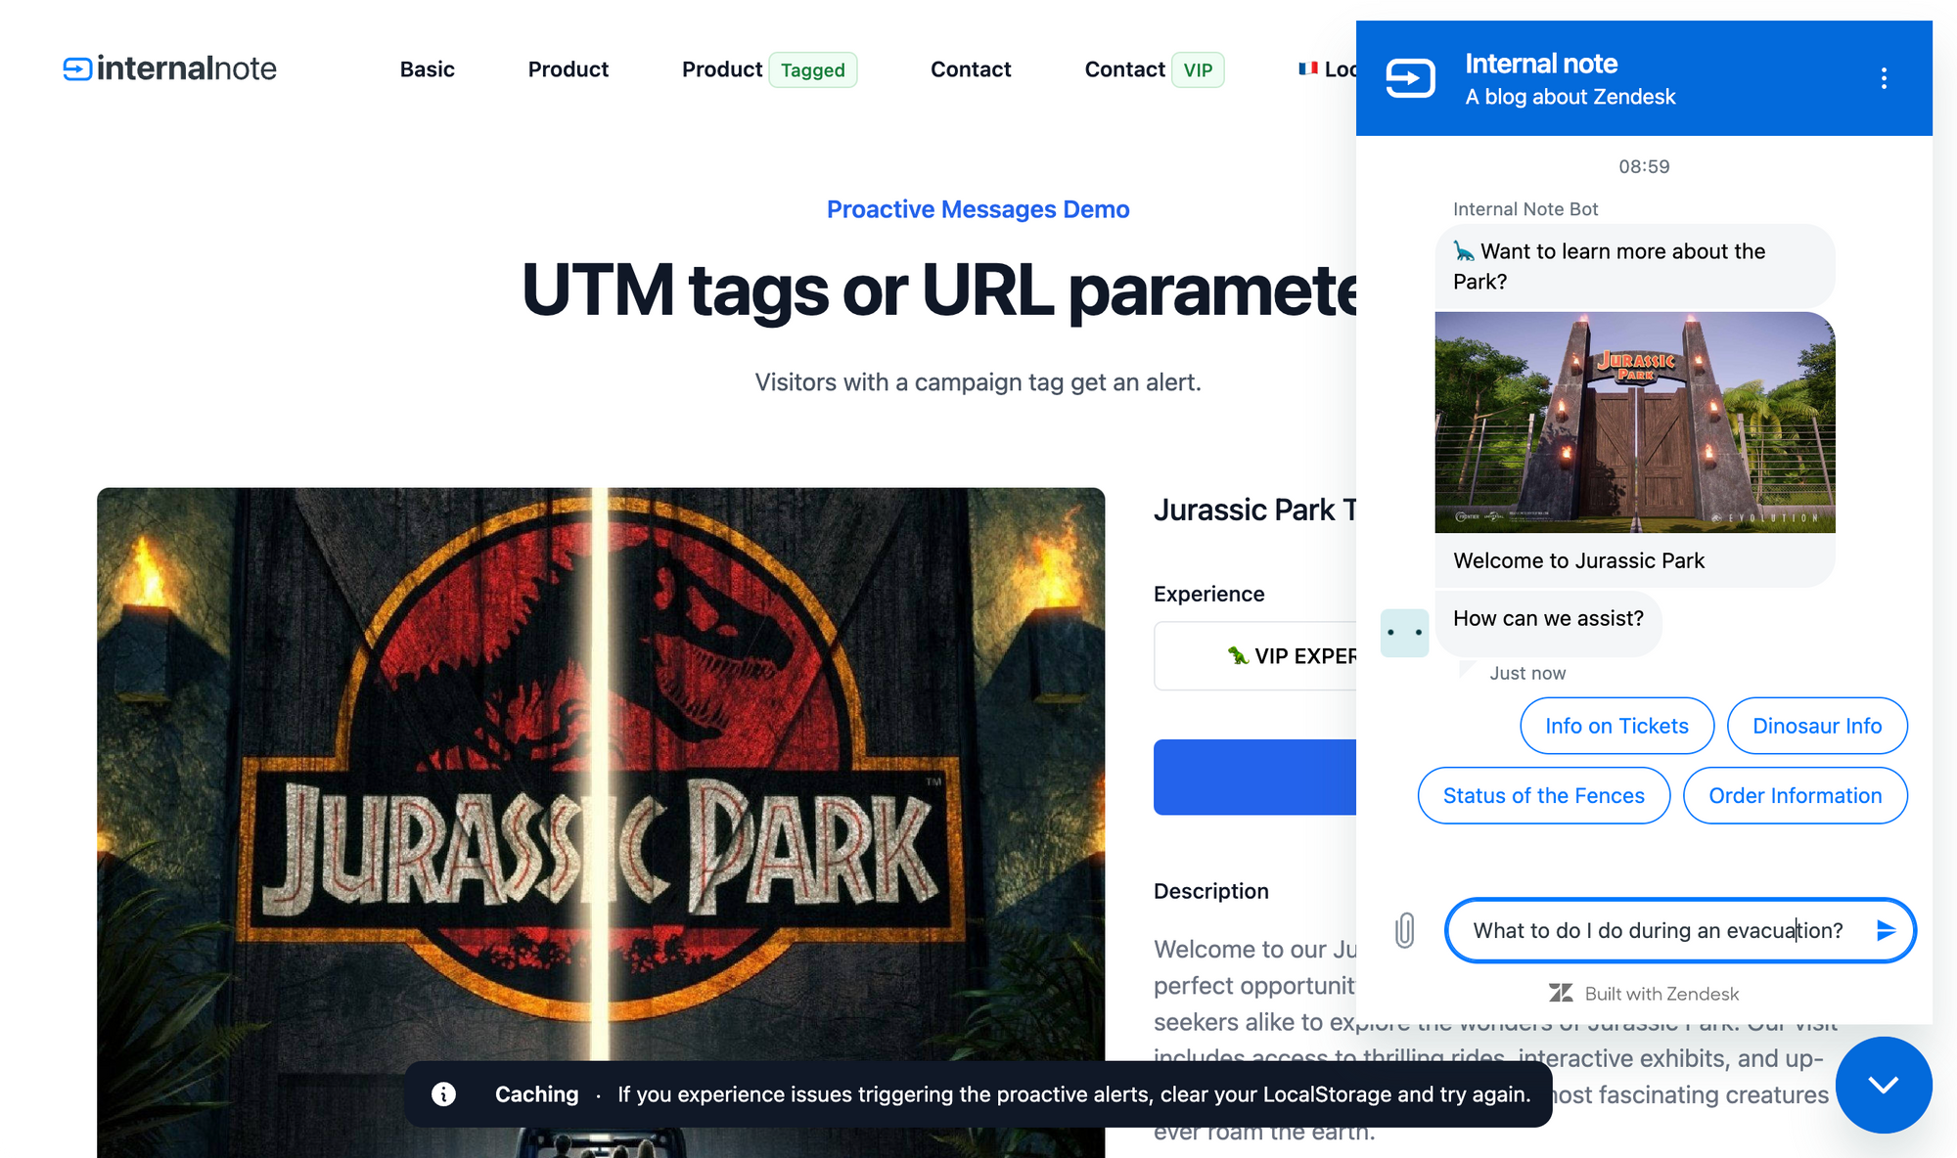Collapse the chat widget with chevron button

[x=1883, y=1085]
